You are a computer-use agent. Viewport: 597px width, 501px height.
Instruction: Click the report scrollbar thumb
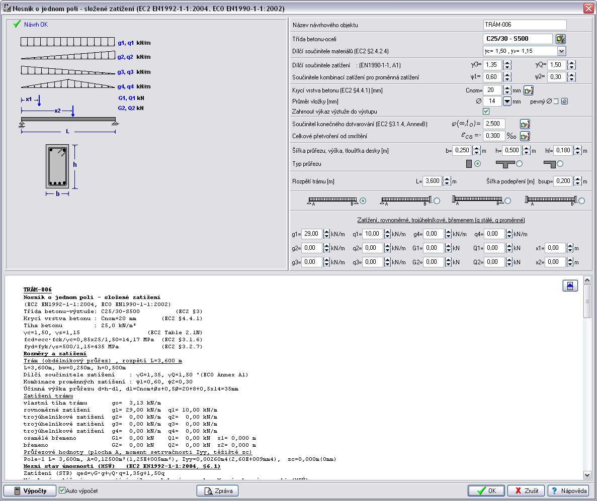click(587, 302)
